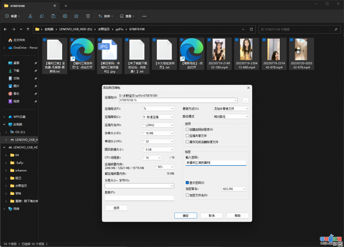
Task: Click the 参数 parameters input field
Action: (139, 198)
